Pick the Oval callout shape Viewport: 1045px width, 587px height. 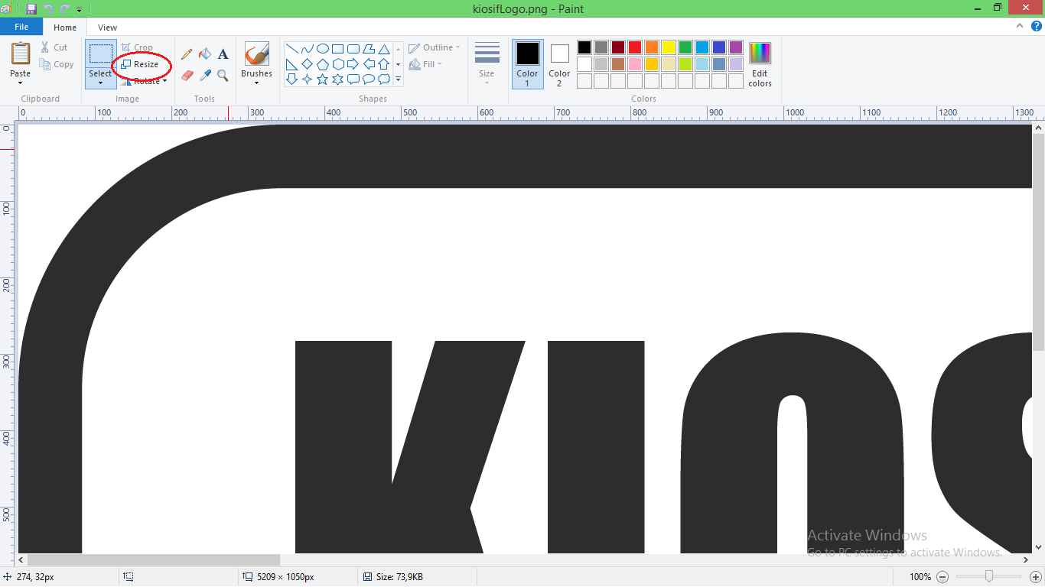[368, 79]
